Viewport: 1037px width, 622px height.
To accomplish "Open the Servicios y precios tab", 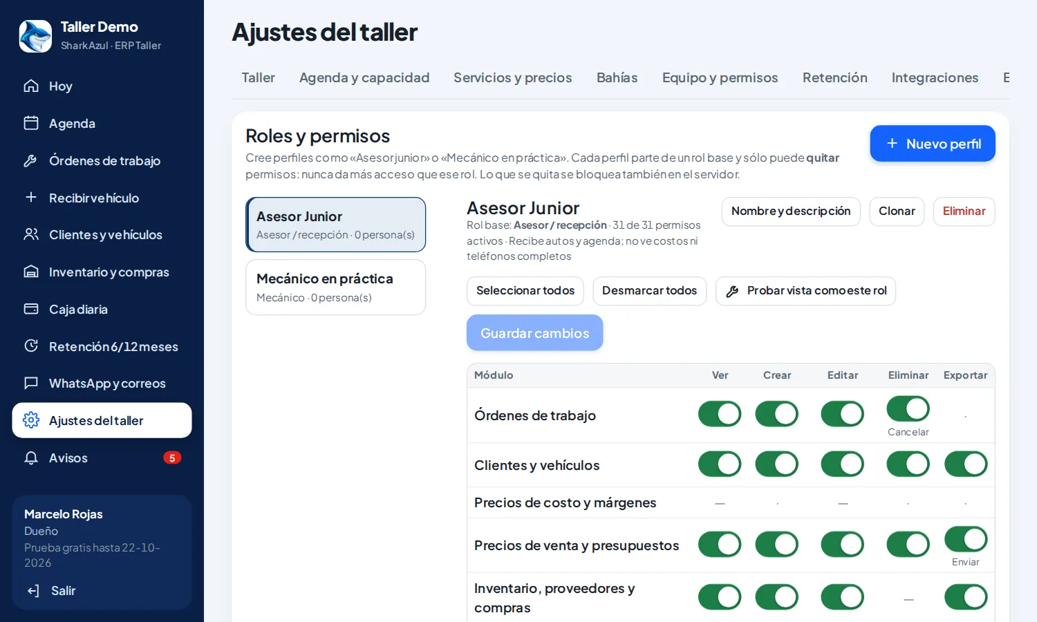I will pyautogui.click(x=513, y=77).
